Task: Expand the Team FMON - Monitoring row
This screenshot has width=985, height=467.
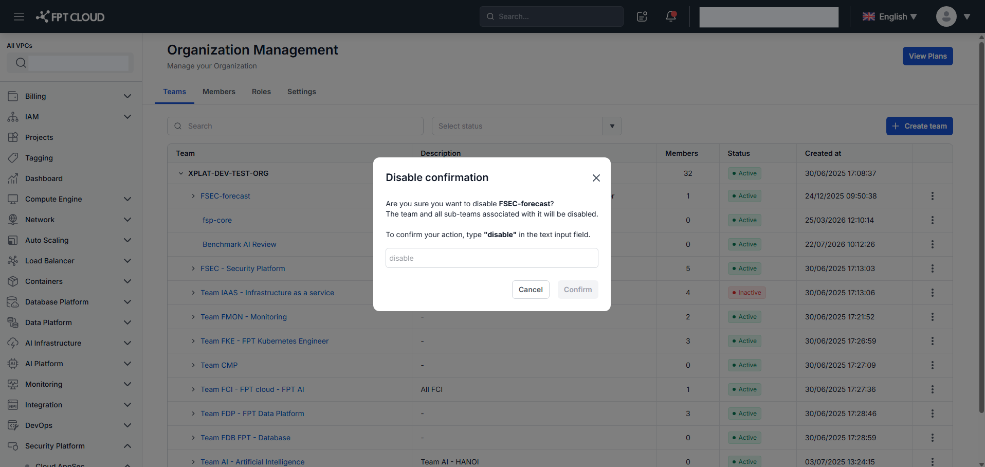Action: point(193,317)
